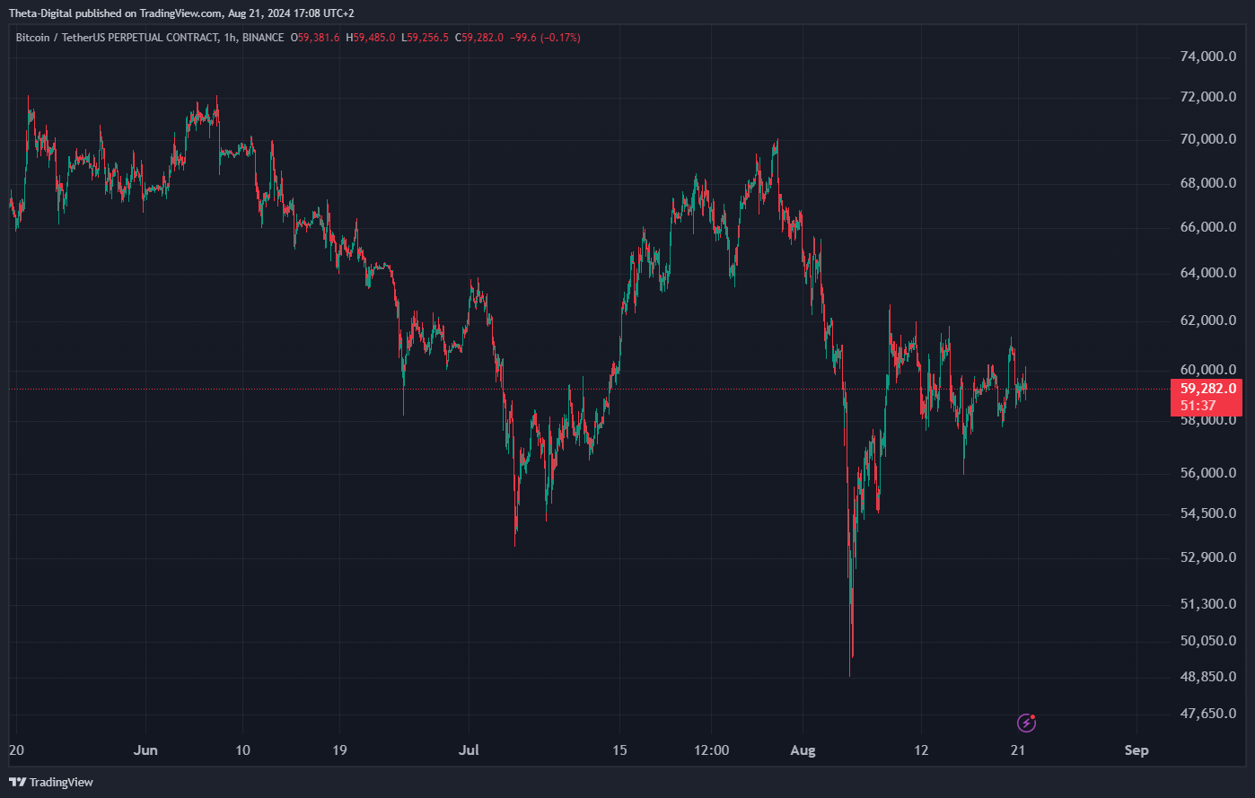The height and width of the screenshot is (798, 1255).
Task: Click the 51:37 candle countdown timer
Action: point(1198,406)
